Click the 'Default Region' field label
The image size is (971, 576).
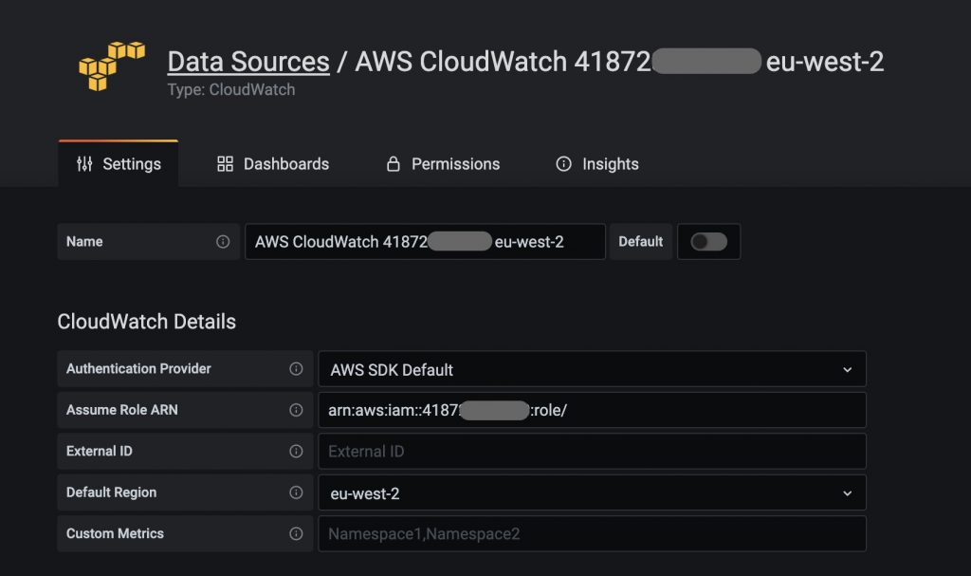112,492
